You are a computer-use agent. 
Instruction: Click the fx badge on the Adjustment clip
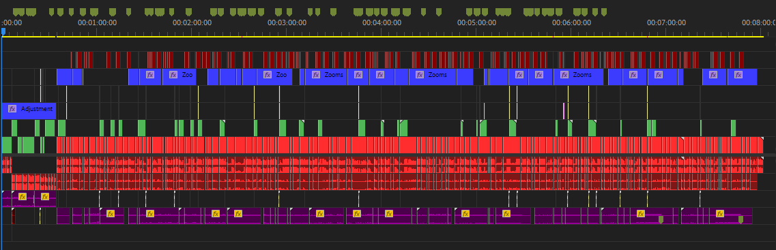(x=12, y=109)
